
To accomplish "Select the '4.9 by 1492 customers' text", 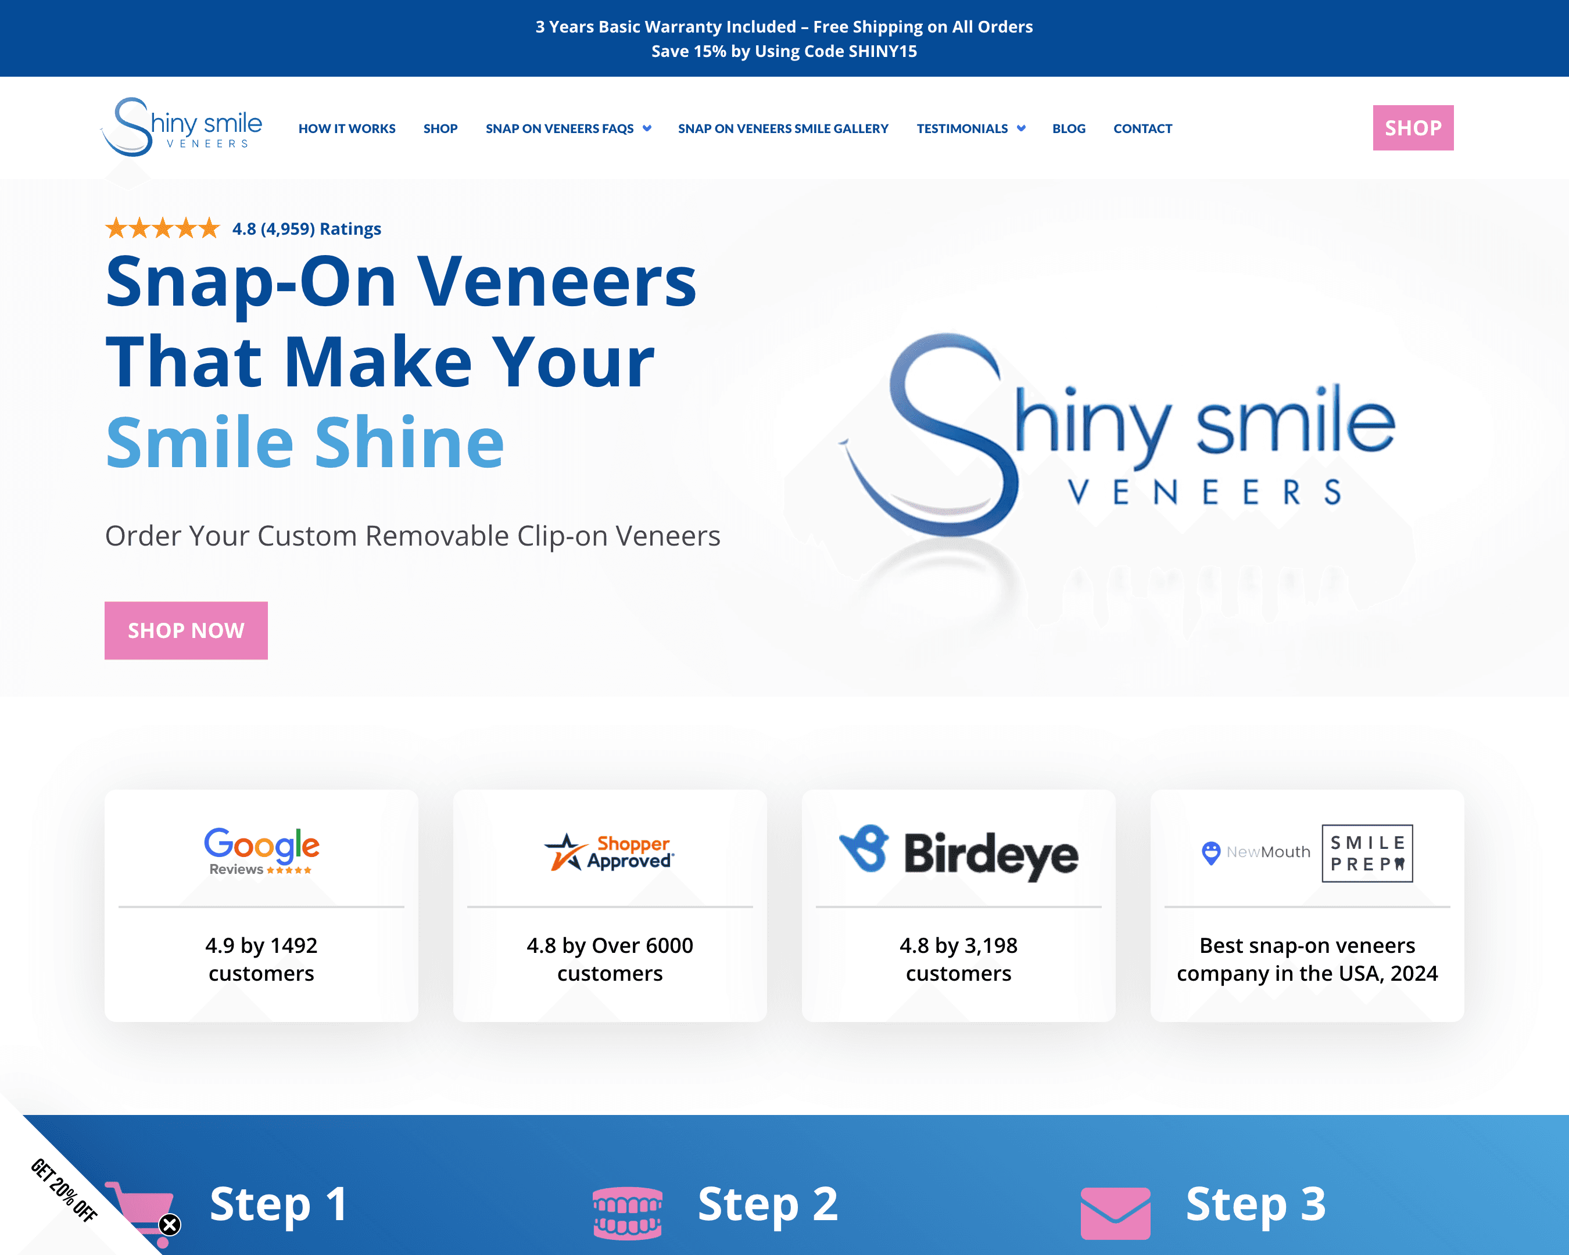I will click(261, 959).
